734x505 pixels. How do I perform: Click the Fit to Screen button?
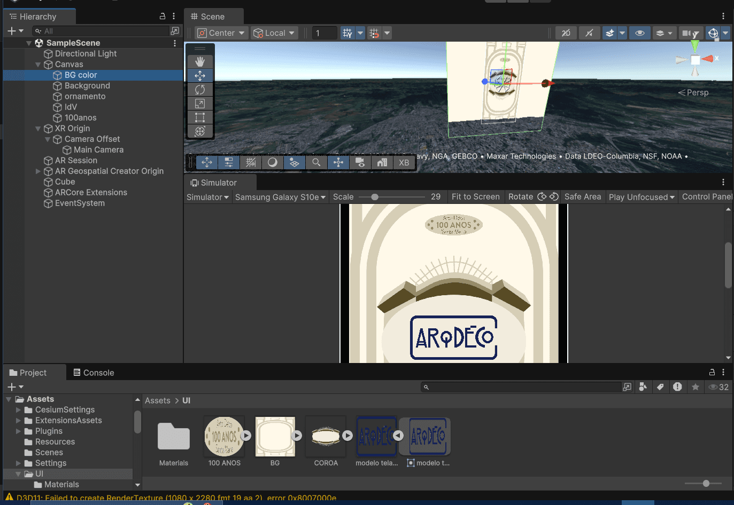pos(475,197)
